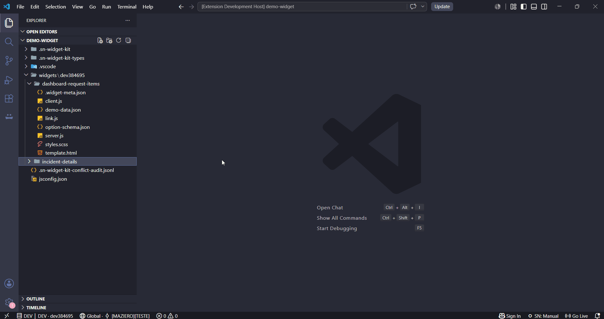Expand the incident-details folder
Image resolution: width=604 pixels, height=319 pixels.
click(x=78, y=162)
